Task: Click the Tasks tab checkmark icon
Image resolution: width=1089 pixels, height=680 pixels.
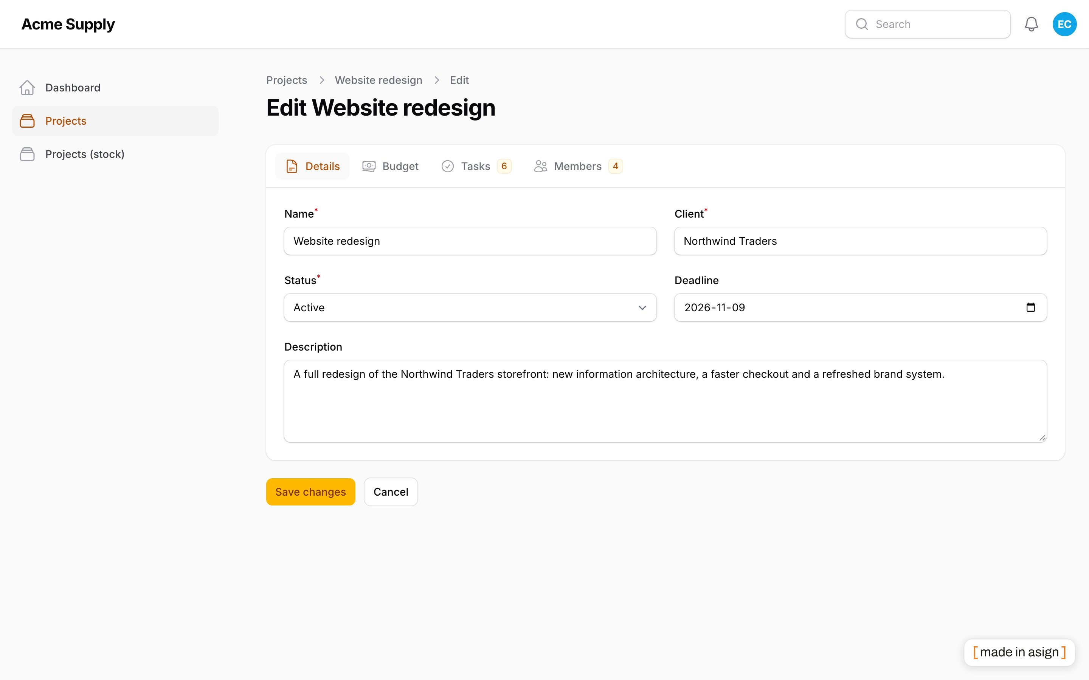Action: pyautogui.click(x=448, y=166)
